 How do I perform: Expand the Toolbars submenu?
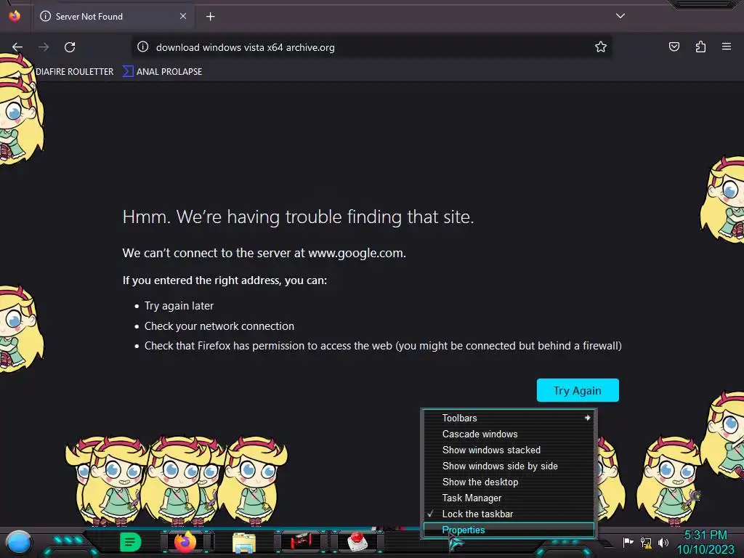508,418
